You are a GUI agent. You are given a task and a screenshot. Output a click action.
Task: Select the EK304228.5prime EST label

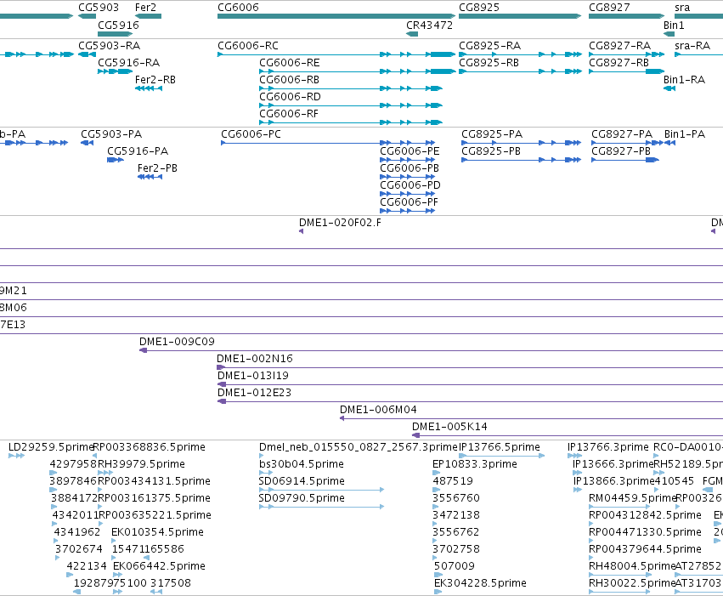(x=480, y=583)
